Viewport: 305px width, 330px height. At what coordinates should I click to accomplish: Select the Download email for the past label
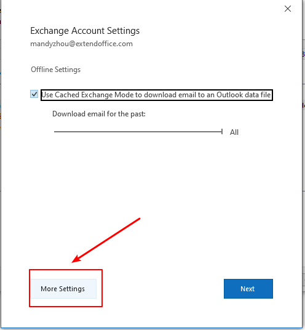point(99,114)
